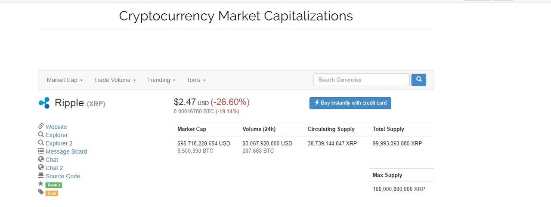Image resolution: width=551 pixels, height=207 pixels.
Task: Open the Source Code link
Action: 63,176
